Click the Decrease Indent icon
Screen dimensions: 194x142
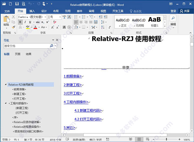[101, 17]
